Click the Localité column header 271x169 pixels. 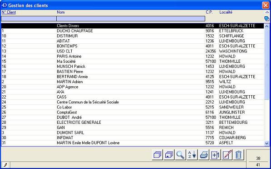click(x=226, y=12)
